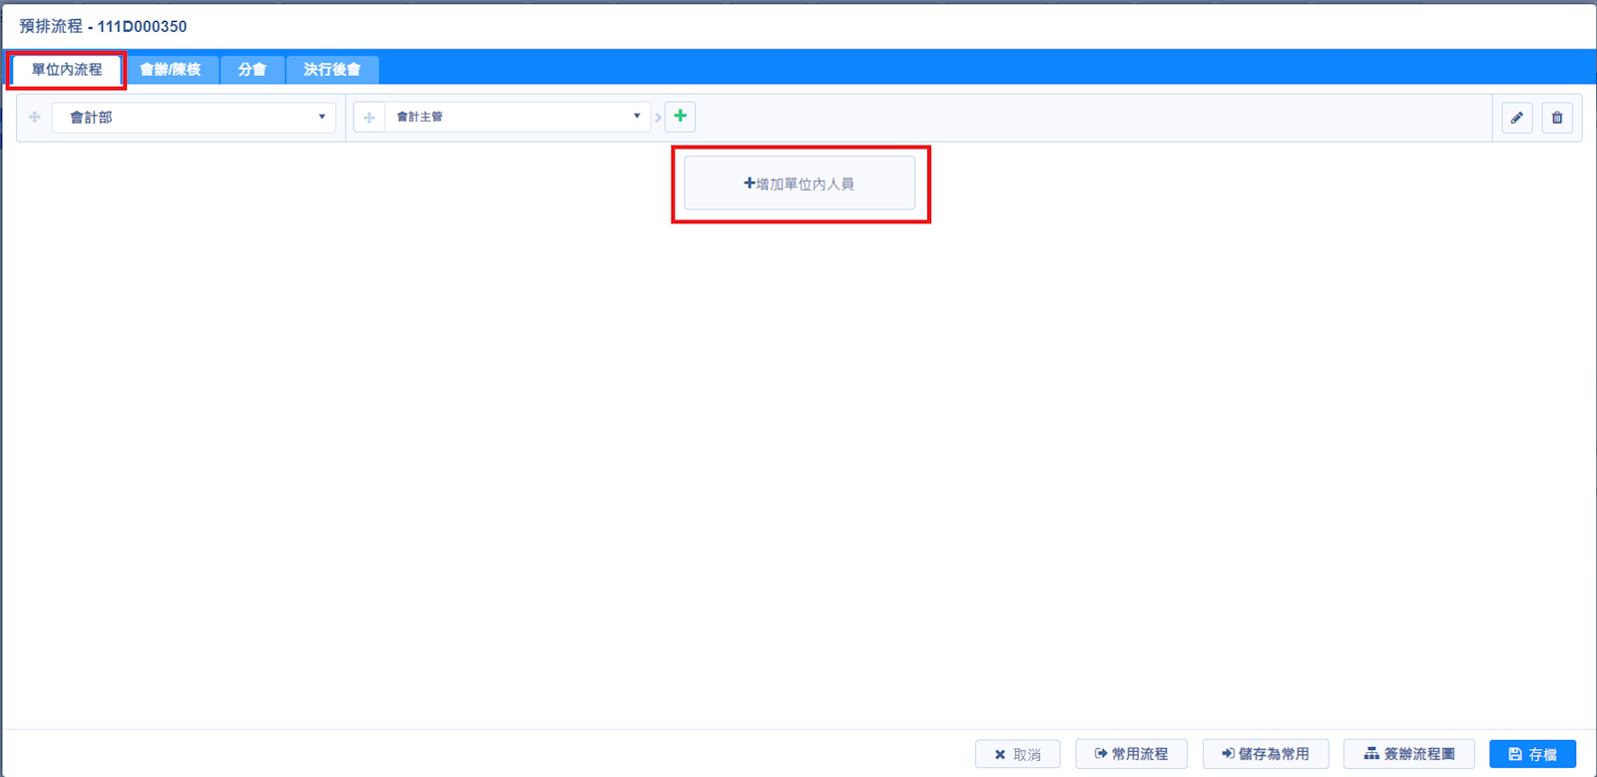Switch to the 會辦/陳核 tab

pos(171,70)
